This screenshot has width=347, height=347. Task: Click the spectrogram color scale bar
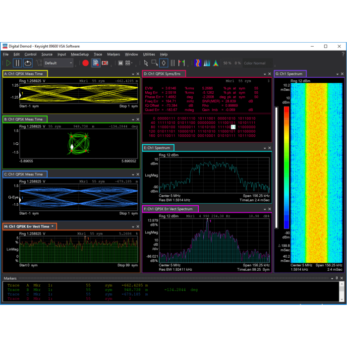point(286,169)
